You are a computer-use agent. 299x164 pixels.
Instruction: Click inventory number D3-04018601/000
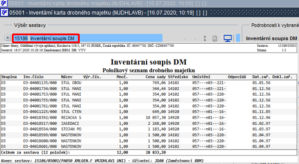[x=40, y=146]
